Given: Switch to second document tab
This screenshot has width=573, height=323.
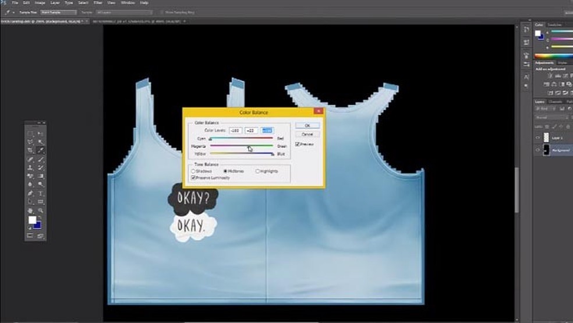Looking at the screenshot, I should point(137,21).
